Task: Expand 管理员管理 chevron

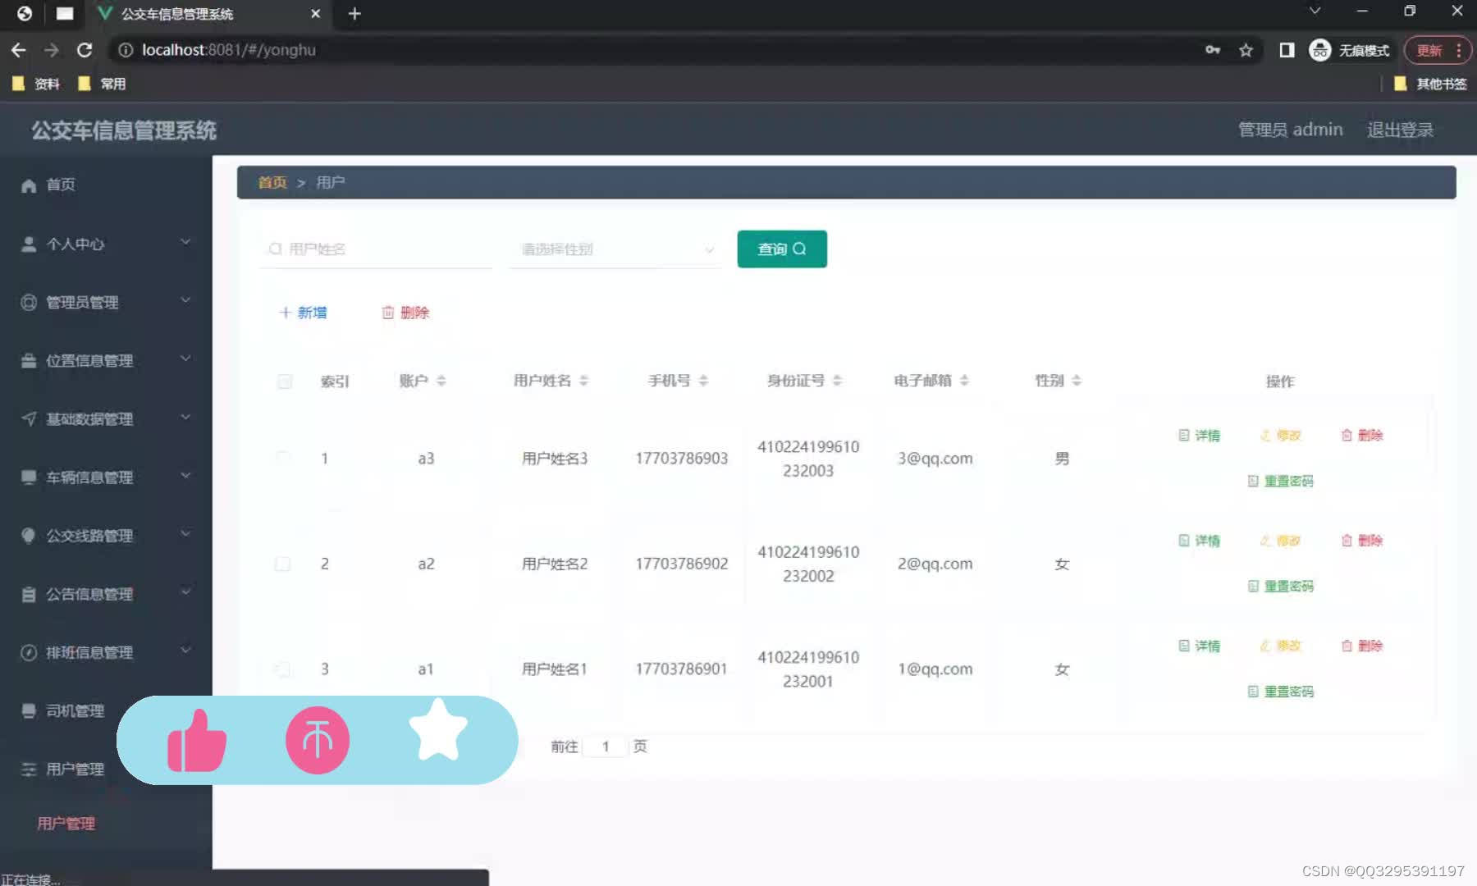Action: coord(185,300)
